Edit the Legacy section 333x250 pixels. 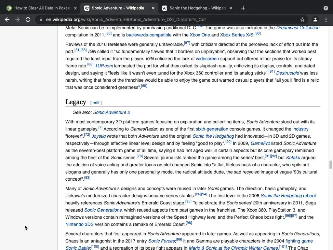coord(96,103)
